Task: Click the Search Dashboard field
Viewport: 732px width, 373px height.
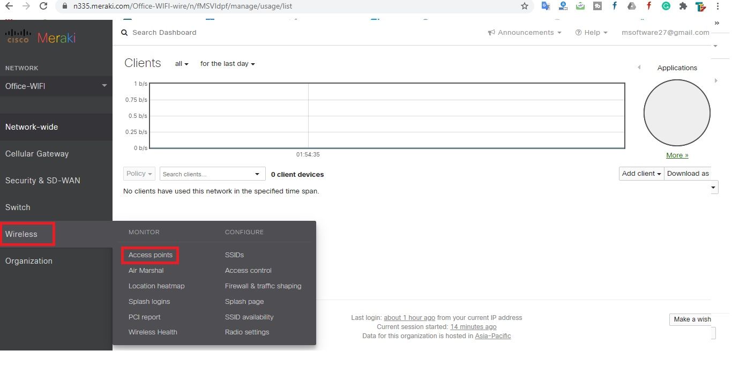Action: 164,33
